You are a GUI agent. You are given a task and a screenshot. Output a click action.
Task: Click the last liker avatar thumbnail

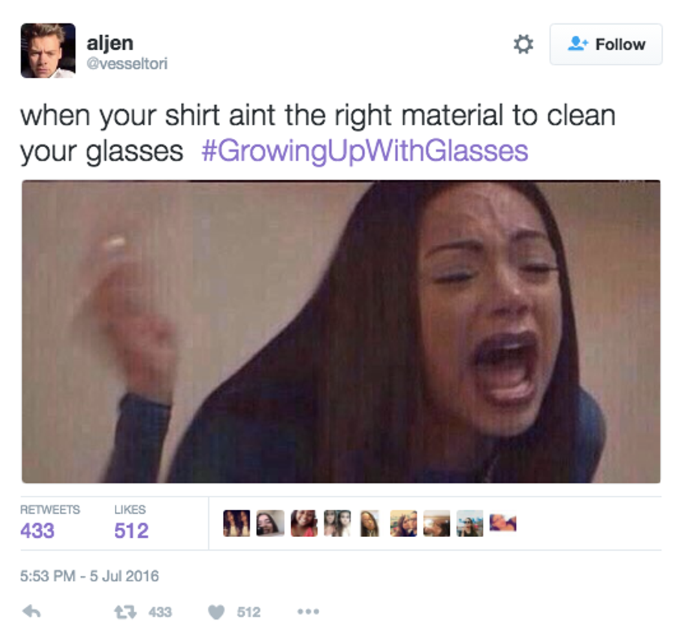pos(503,522)
